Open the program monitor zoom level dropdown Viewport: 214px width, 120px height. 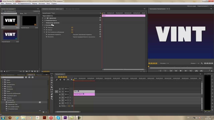(164, 63)
